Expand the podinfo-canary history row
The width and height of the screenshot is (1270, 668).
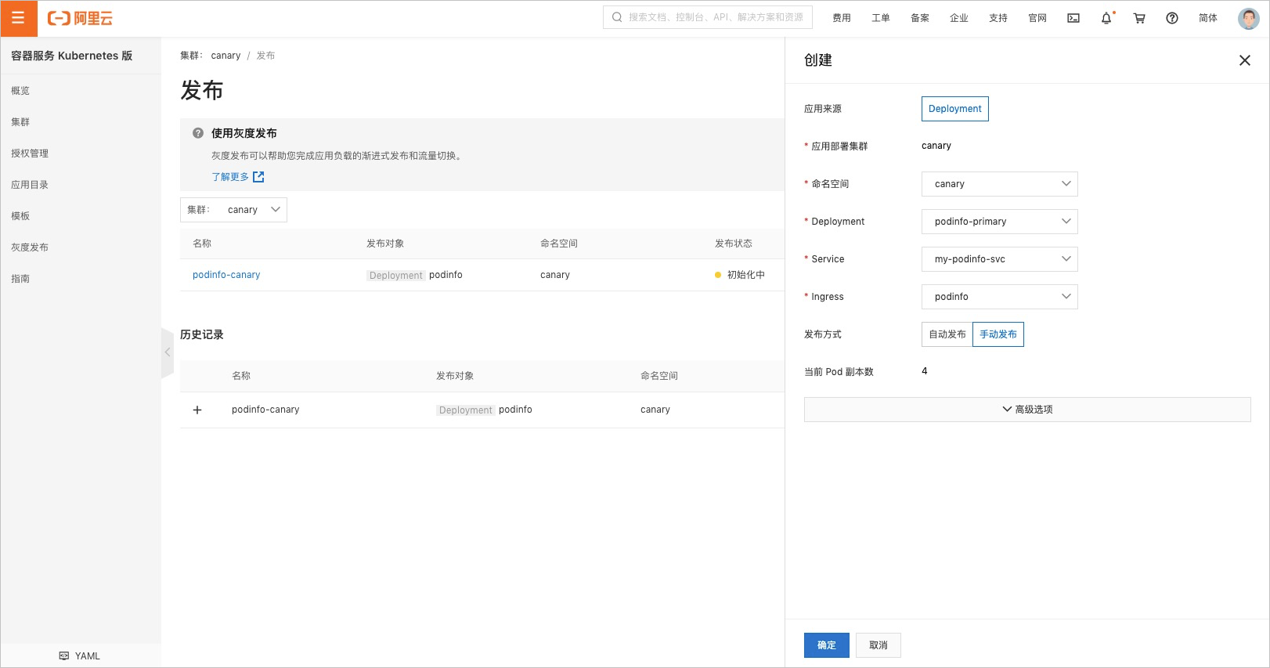pos(197,410)
